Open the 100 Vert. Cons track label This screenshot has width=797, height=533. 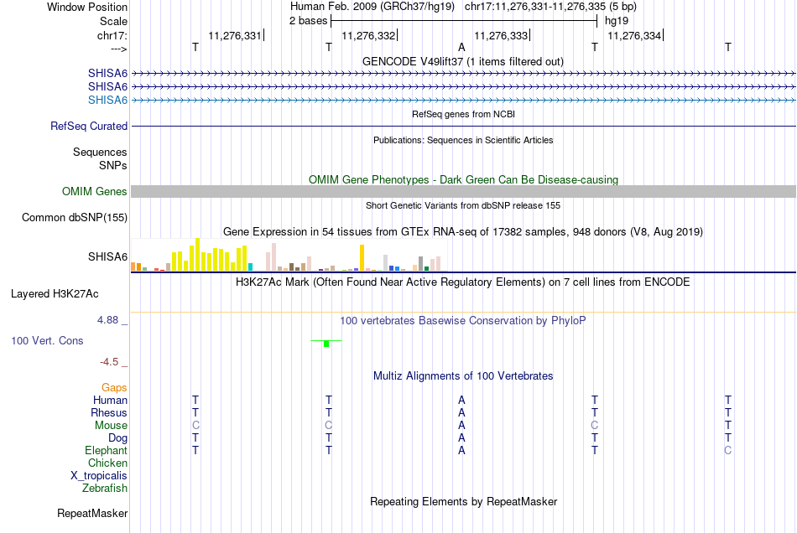pos(47,340)
